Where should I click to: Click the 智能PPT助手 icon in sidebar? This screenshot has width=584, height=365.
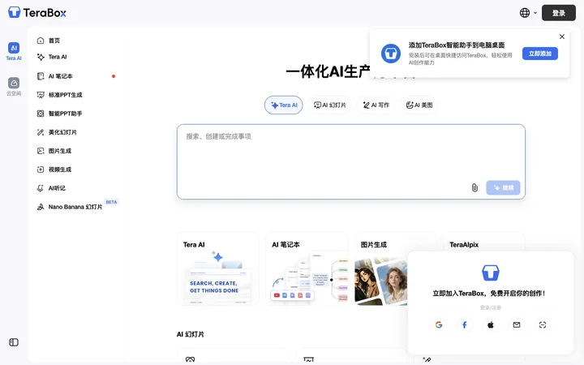pos(41,114)
